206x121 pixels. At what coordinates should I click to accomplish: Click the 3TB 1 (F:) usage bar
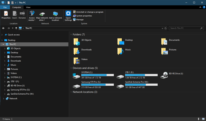[141, 75]
